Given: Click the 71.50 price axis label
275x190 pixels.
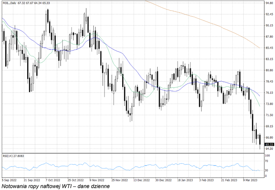Looking at the screenshot, I should click(269, 115).
